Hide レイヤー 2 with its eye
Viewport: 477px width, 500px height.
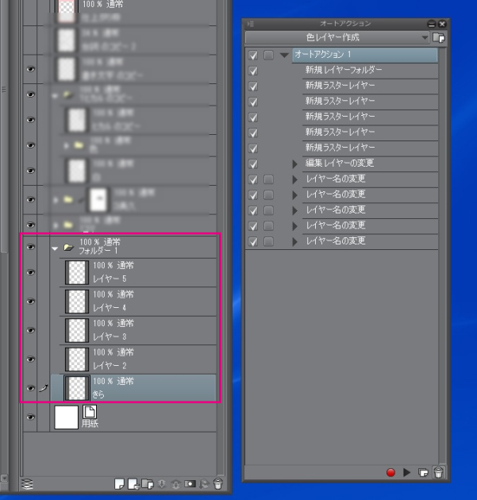[x=30, y=360]
